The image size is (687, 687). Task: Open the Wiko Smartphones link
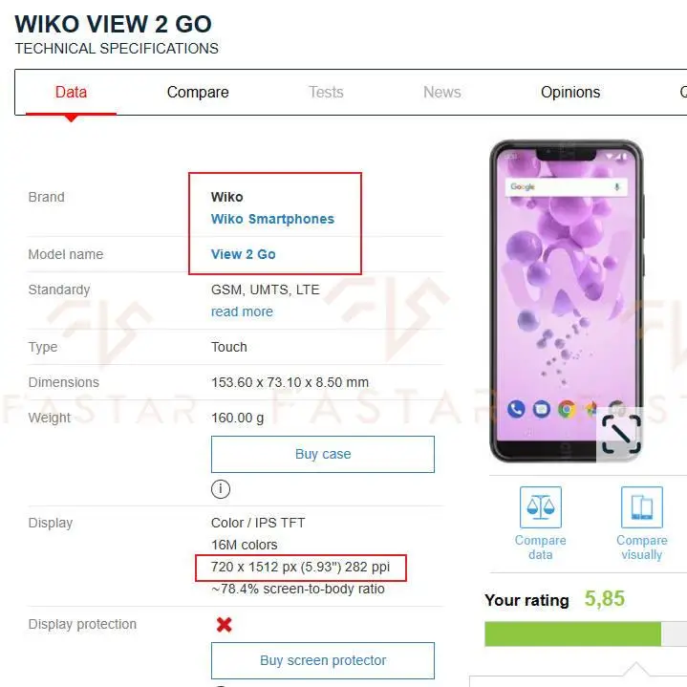click(272, 219)
